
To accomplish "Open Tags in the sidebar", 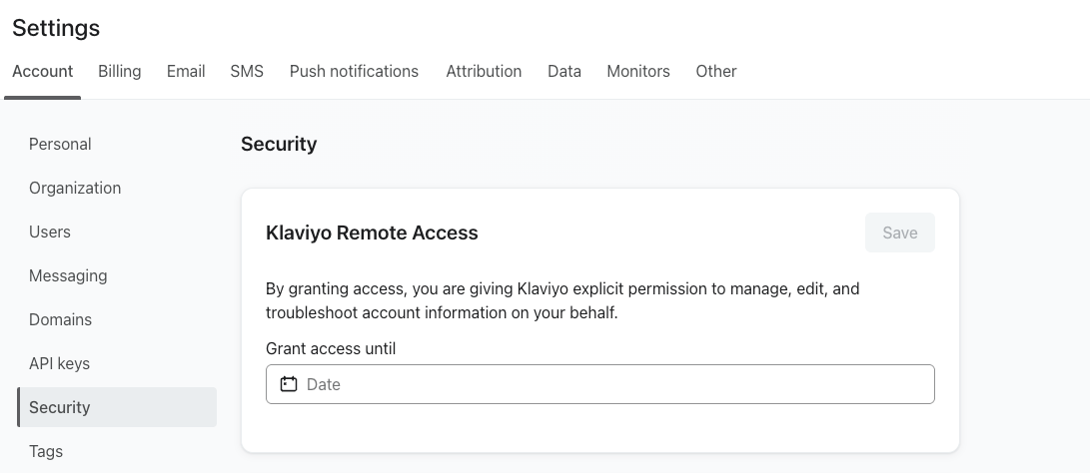I will pyautogui.click(x=46, y=452).
